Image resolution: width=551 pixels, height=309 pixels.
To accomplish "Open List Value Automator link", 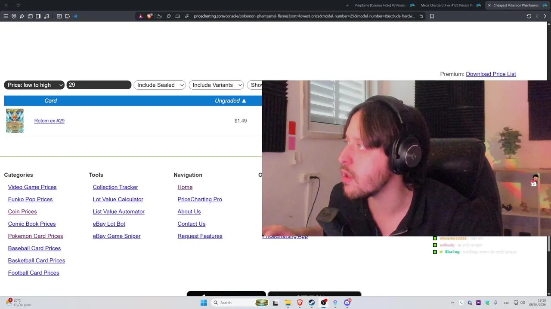I will [118, 212].
